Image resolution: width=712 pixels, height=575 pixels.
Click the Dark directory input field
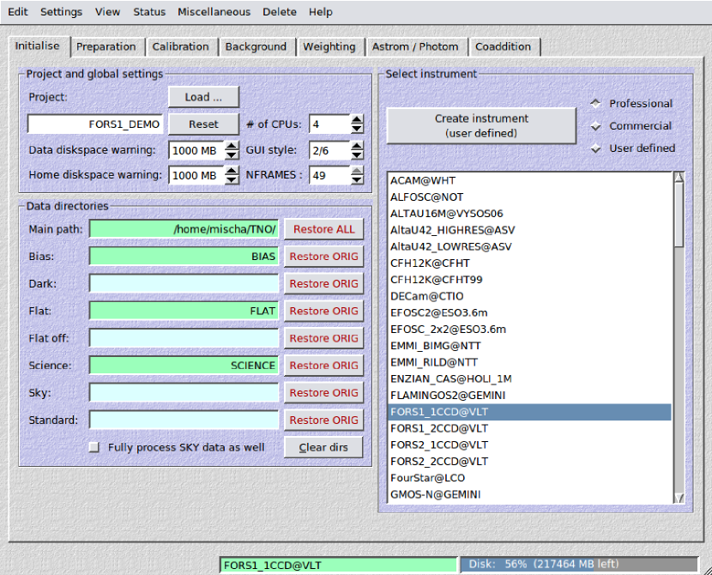(x=184, y=284)
